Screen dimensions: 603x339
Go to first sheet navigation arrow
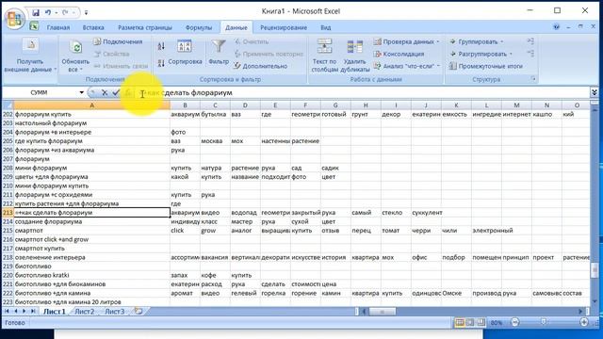point(7,311)
